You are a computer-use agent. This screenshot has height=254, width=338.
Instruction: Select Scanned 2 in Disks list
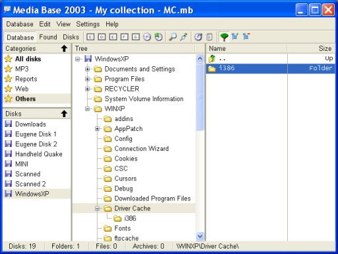tap(37, 184)
